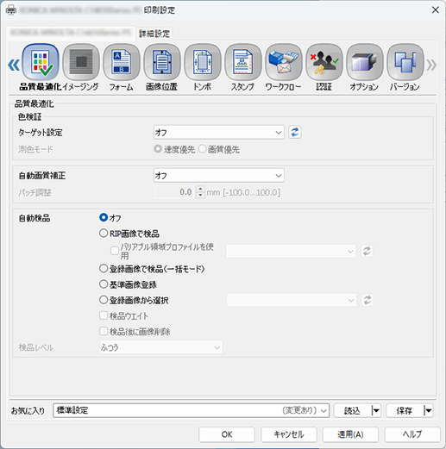Click the ヘルプ button
Image resolution: width=446 pixels, height=449 pixels.
pyautogui.click(x=412, y=434)
